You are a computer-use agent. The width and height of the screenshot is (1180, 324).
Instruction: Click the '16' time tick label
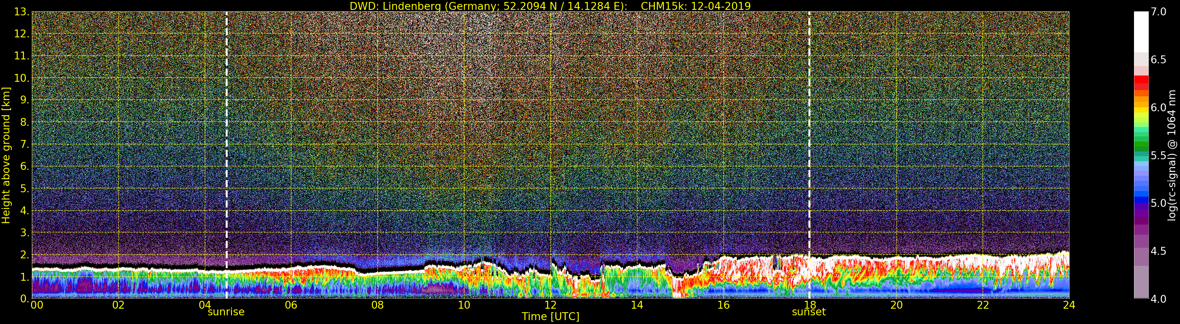[723, 305]
